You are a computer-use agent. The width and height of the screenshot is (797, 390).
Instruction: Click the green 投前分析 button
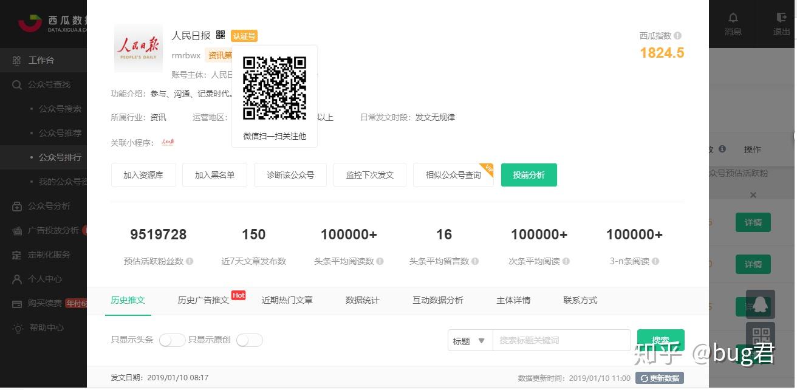(x=528, y=175)
